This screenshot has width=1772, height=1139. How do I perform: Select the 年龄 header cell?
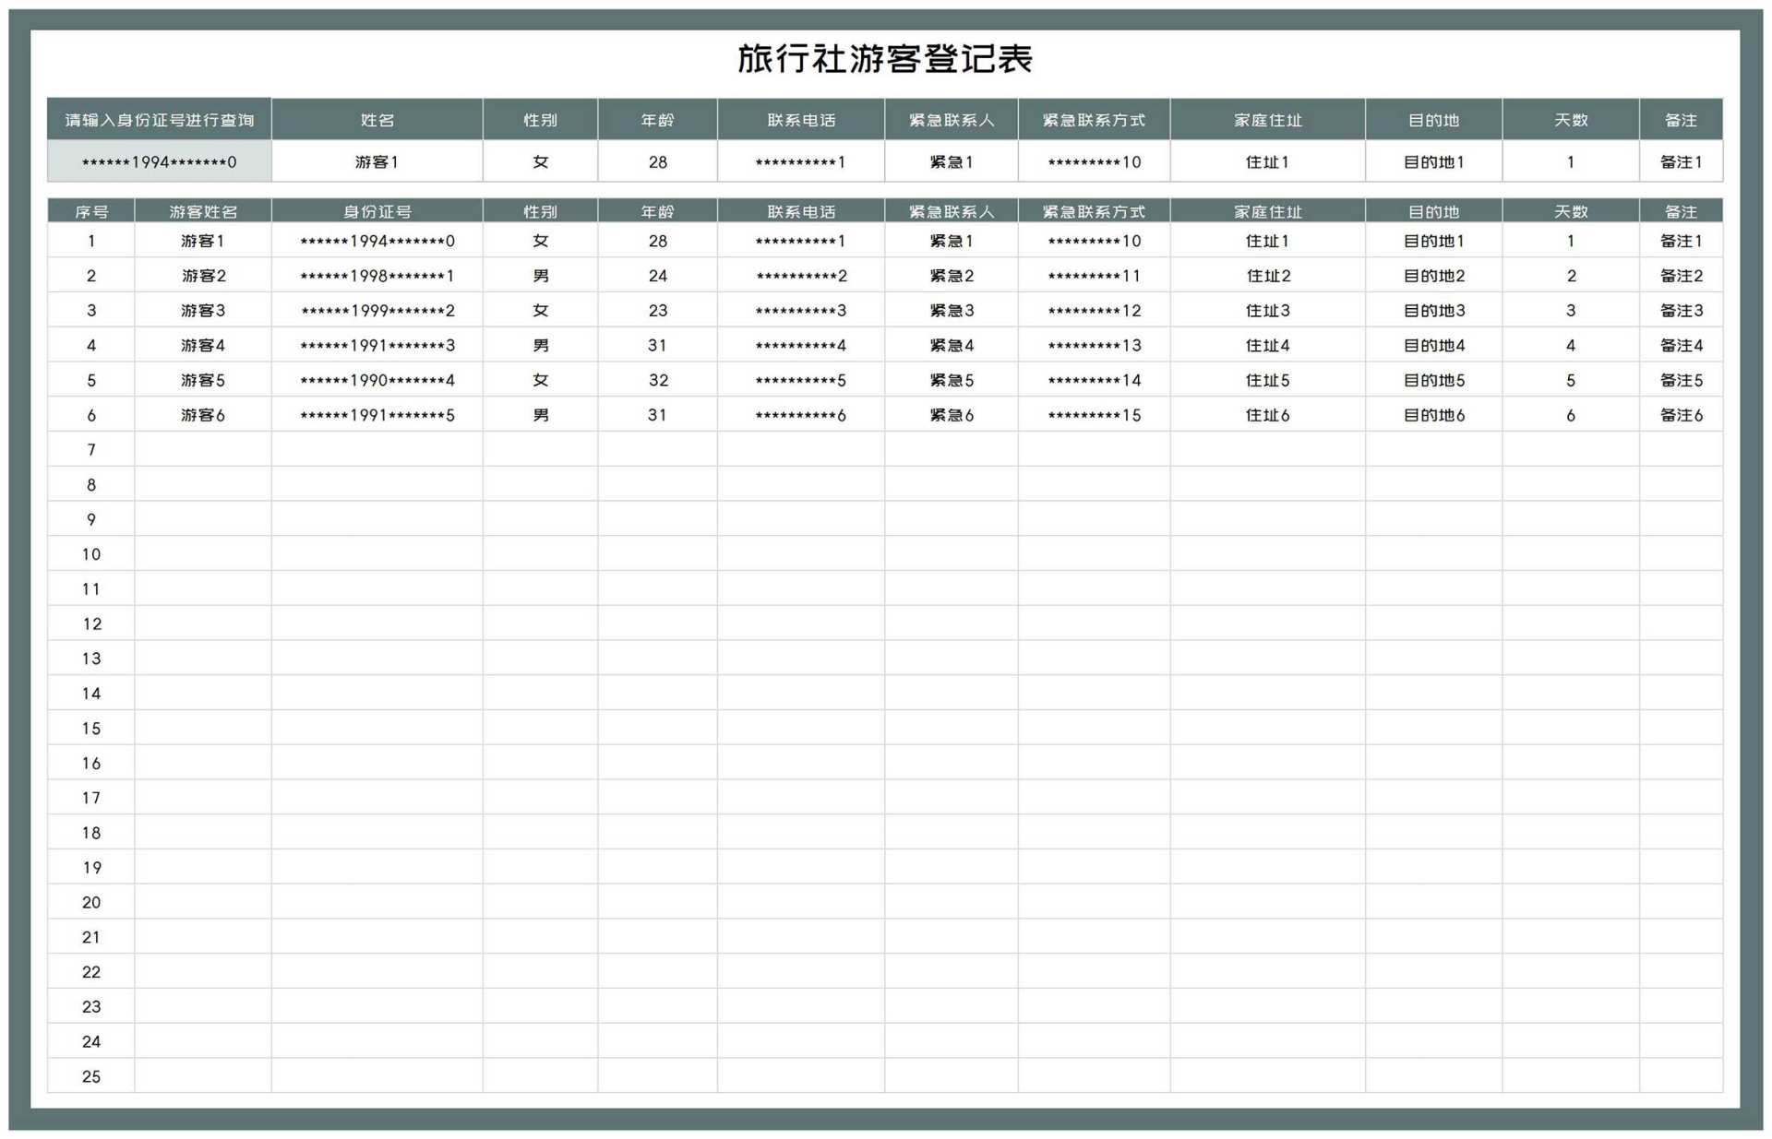point(657,119)
